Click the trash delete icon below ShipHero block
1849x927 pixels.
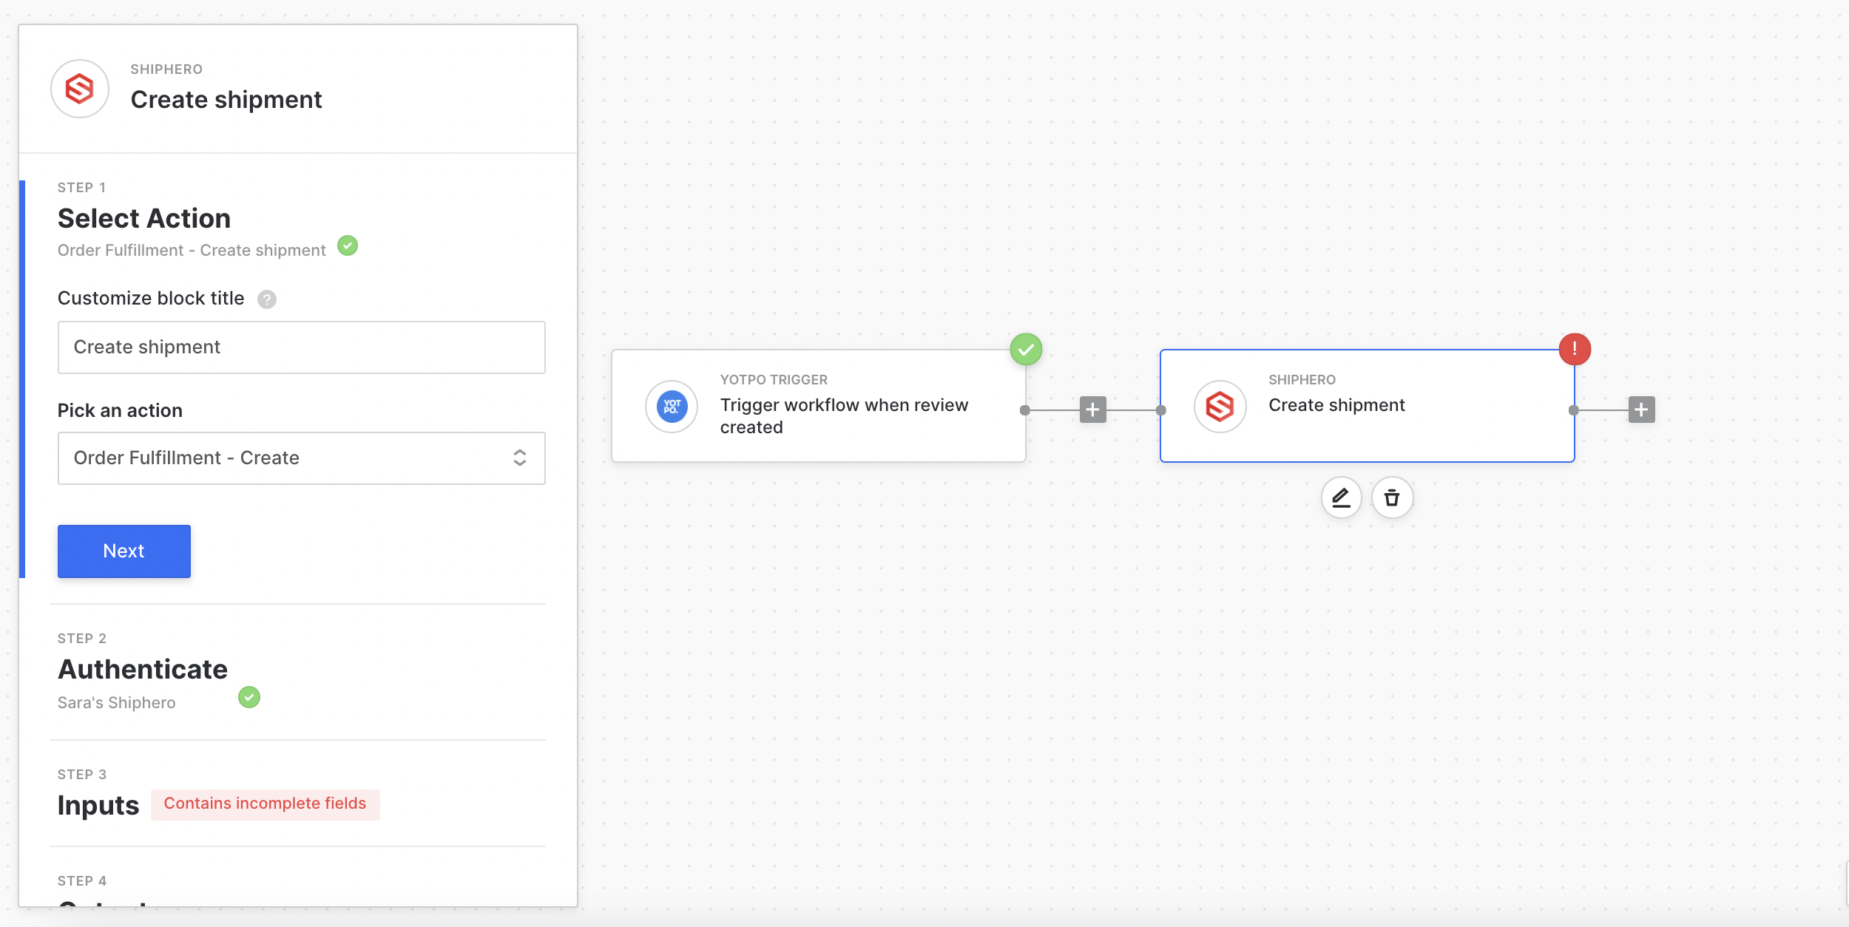1392,498
